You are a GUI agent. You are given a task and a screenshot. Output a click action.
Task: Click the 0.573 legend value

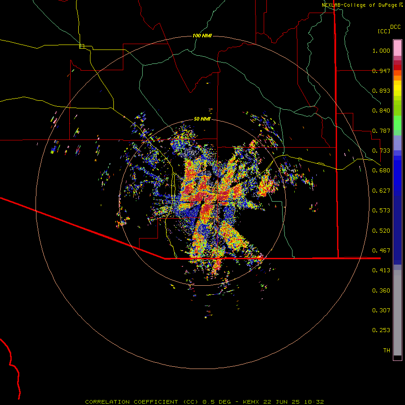(x=381, y=211)
